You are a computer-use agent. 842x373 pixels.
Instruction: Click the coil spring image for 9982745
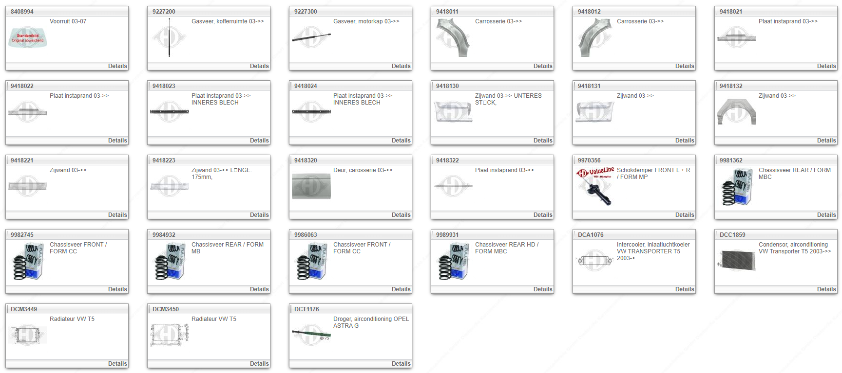[x=28, y=261]
